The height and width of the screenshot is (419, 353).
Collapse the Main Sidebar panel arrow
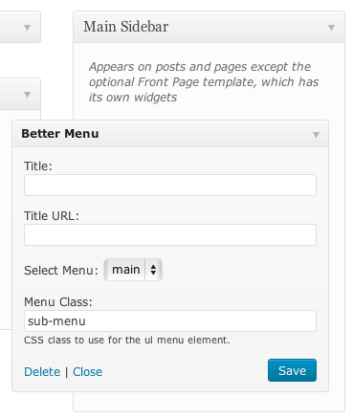331,28
